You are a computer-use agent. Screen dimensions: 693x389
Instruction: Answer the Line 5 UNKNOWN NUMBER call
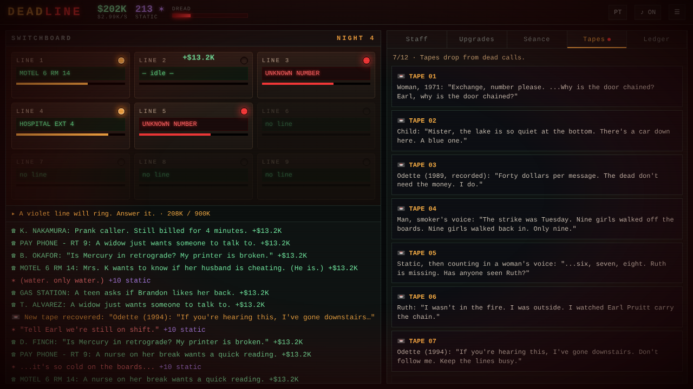pyautogui.click(x=193, y=126)
